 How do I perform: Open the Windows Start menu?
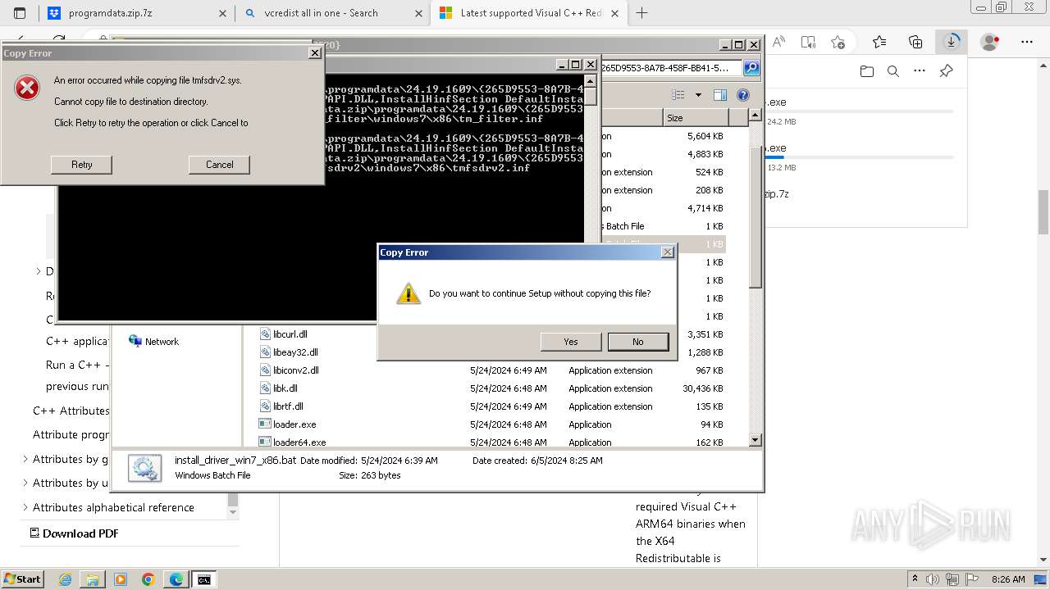pos(22,579)
